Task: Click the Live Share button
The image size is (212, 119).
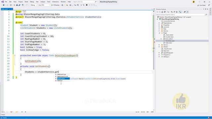Action: coord(201,5)
